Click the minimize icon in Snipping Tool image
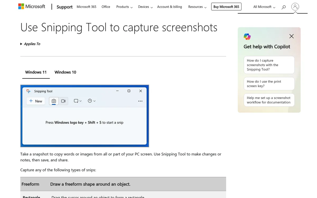Viewport: 317px width, 198px height. click(117, 91)
